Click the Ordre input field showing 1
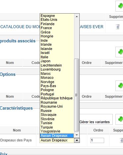 coord(97,140)
